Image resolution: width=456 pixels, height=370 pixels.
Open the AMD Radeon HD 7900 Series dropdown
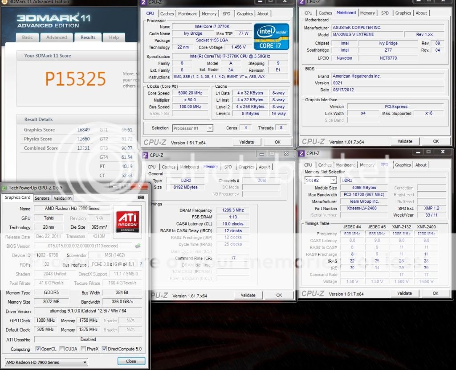tap(46, 362)
